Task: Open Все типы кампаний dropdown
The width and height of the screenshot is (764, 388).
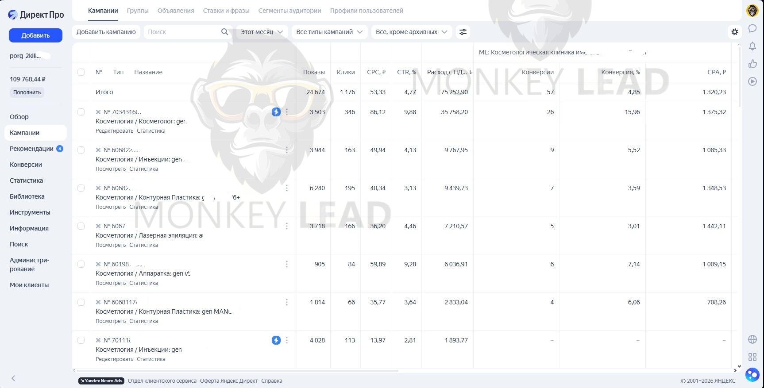Action: (329, 32)
